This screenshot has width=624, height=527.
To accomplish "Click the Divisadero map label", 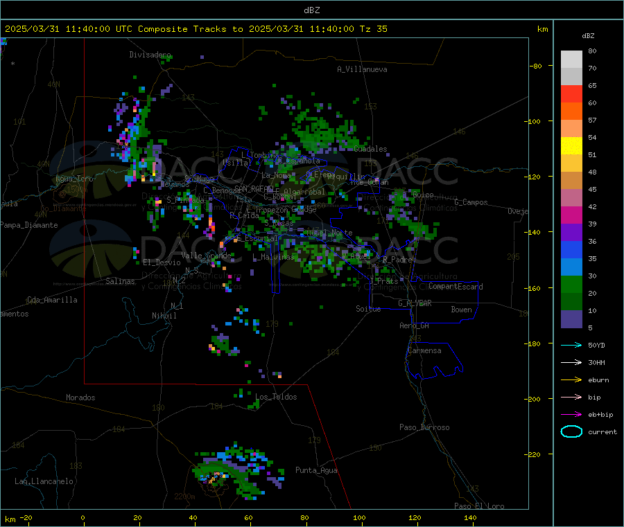I will click(x=150, y=55).
